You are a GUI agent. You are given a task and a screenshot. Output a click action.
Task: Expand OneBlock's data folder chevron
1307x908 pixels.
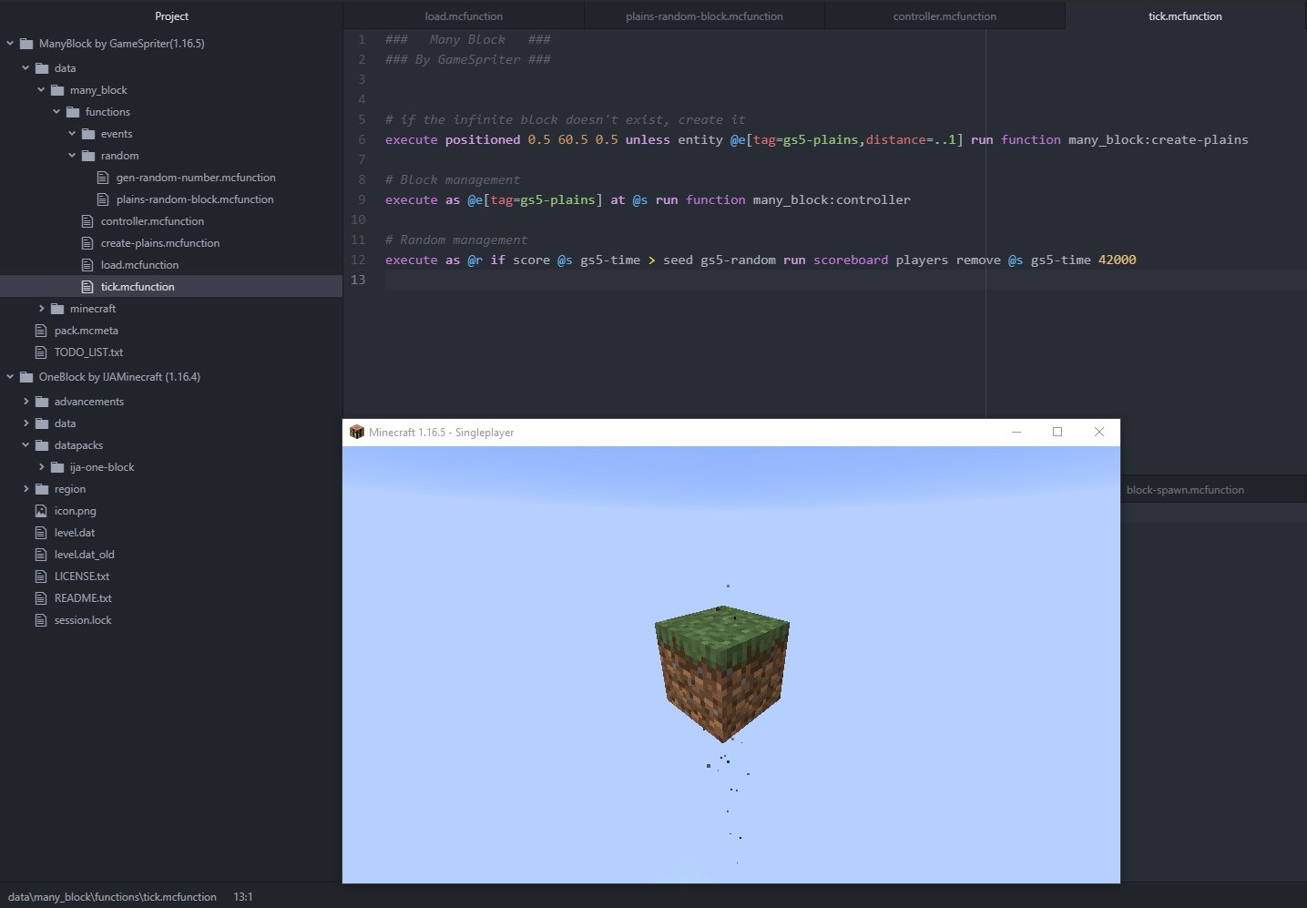(26, 423)
